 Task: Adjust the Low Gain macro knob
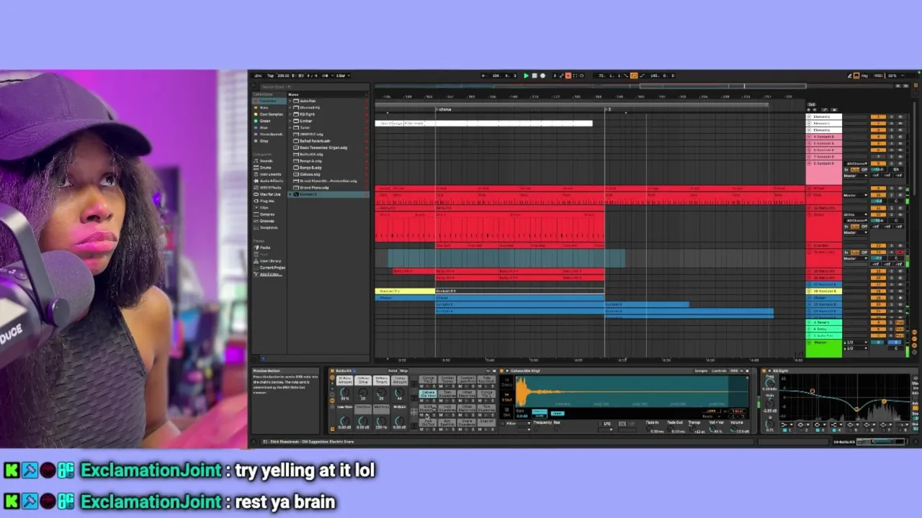[x=344, y=421]
